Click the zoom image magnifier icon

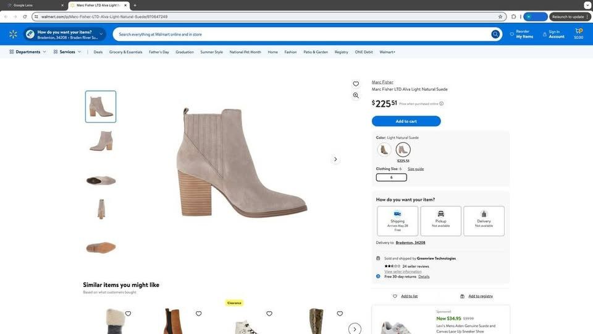click(356, 95)
